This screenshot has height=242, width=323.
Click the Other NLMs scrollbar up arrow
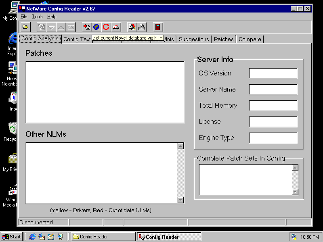pos(180,146)
